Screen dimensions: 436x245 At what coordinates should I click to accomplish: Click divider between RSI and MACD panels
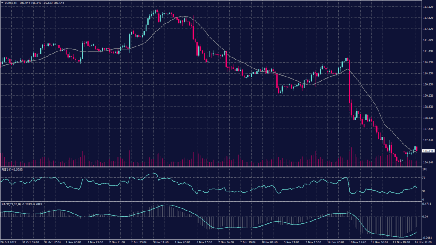point(213,201)
